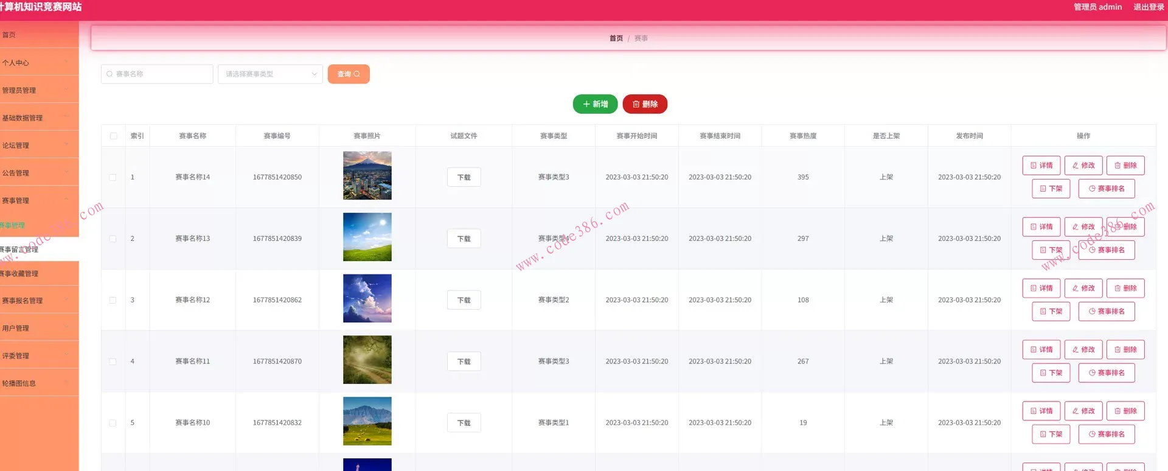
Task: Expand 基础数据管理 sidebar menu
Action: [x=39, y=118]
